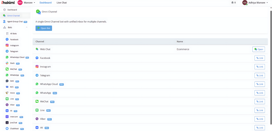The height and width of the screenshot is (131, 272).
Task: Click Web Chat channel row text
Action: [45, 49]
